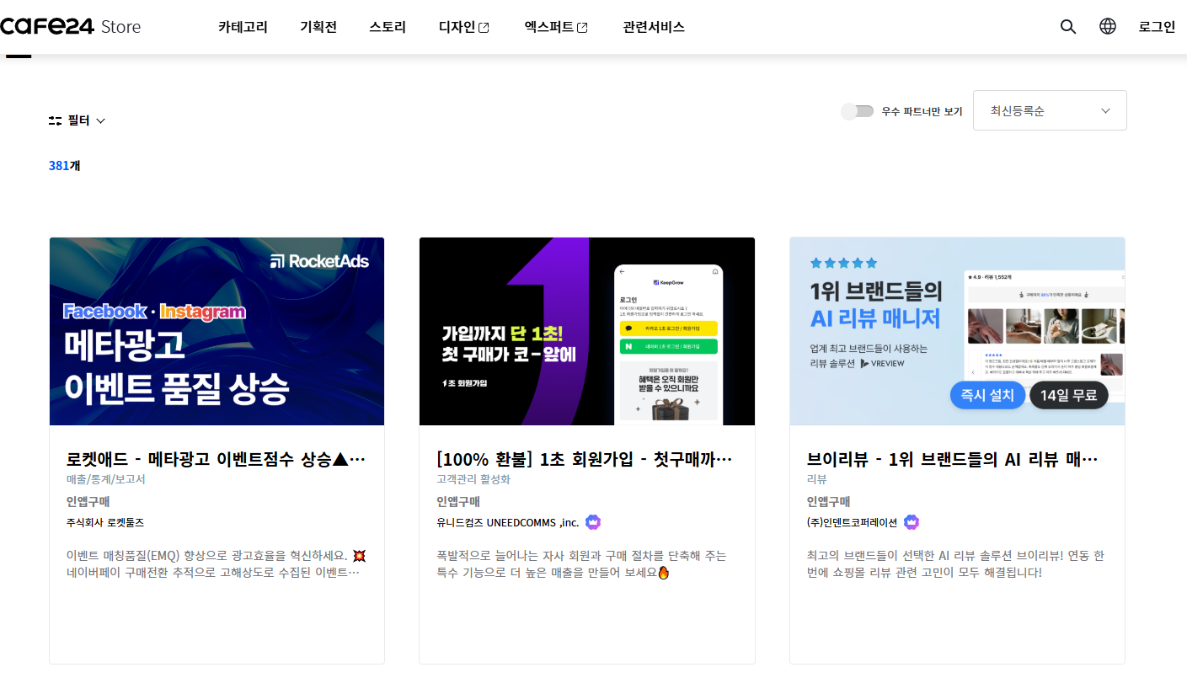Image resolution: width=1187 pixels, height=678 pixels.
Task: Open the 카테고리 menu
Action: point(243,26)
